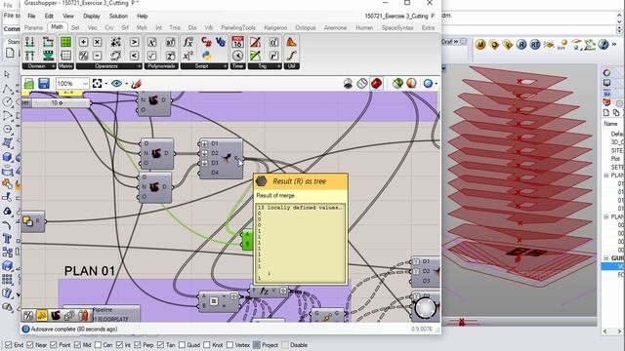Click the Wireframe Preview icon
Viewport: 625px width, 351px height.
362,84
